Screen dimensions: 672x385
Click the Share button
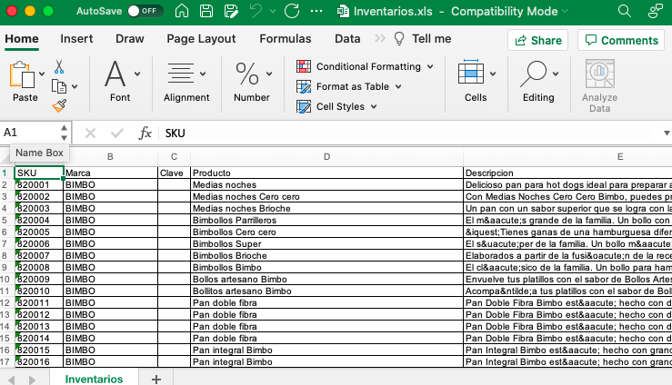(x=537, y=40)
